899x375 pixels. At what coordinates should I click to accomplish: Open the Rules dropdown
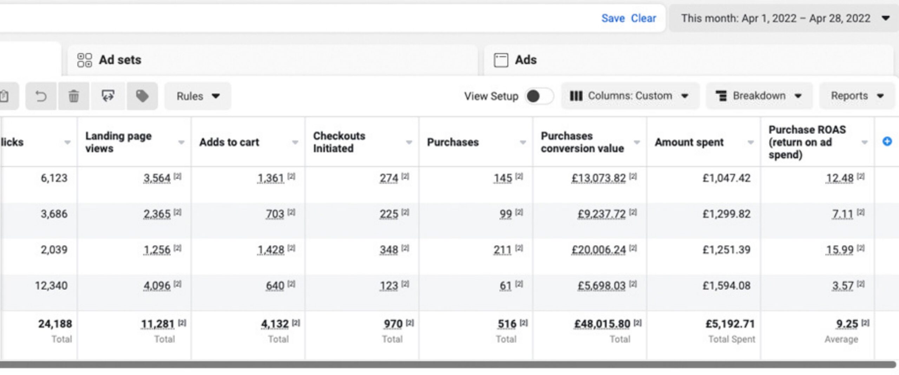click(x=198, y=96)
